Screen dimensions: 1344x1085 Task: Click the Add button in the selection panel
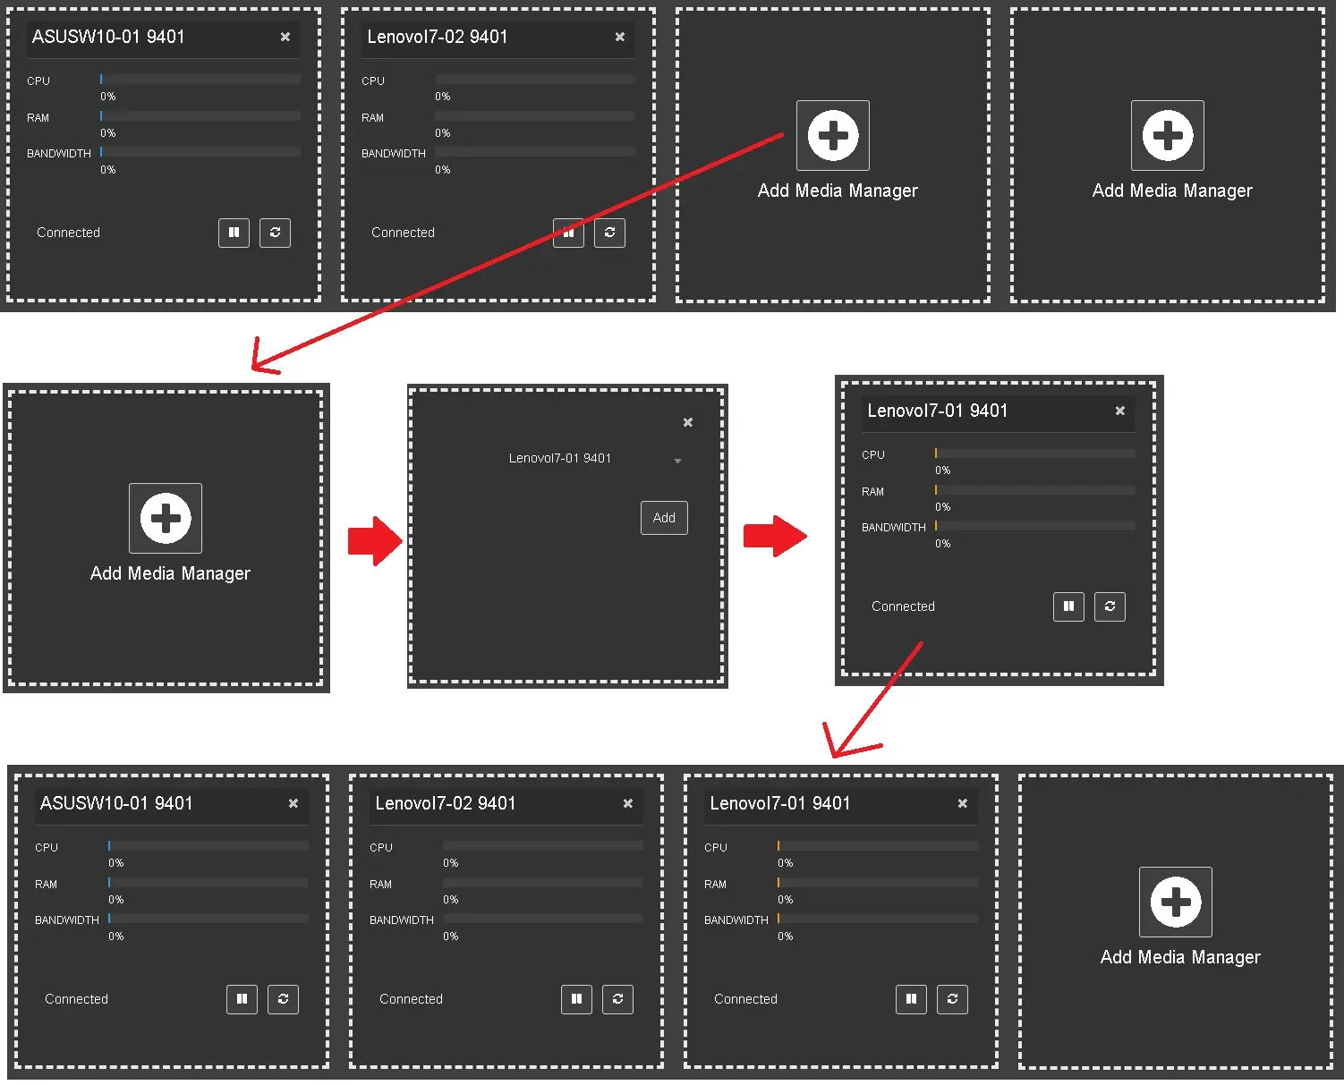664,518
